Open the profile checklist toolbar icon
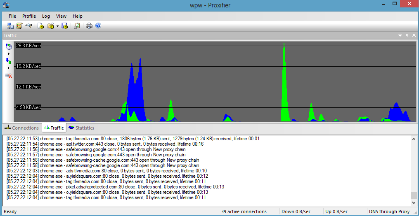 [77, 26]
